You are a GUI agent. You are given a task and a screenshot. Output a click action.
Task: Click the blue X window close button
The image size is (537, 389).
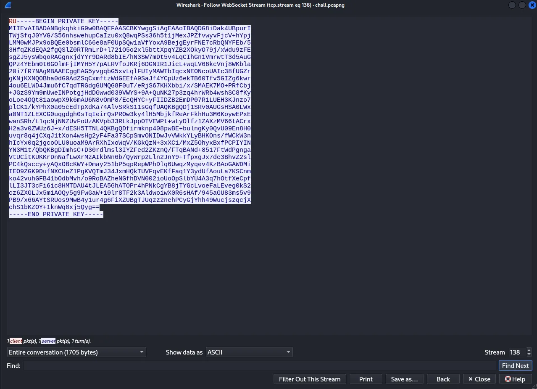pos(532,5)
